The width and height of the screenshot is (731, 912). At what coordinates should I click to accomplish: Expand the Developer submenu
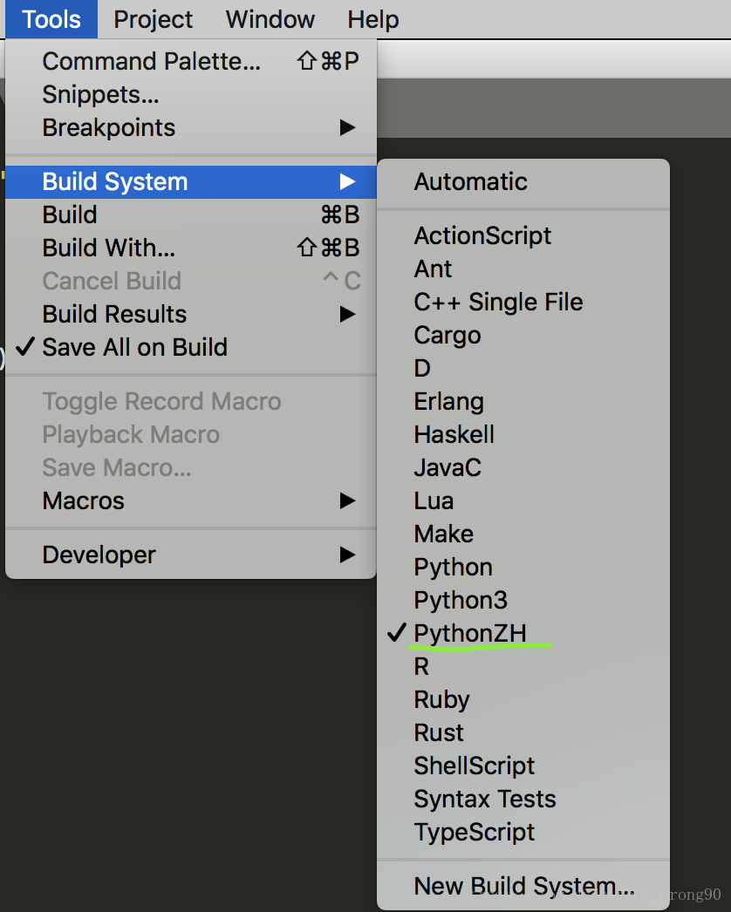(x=191, y=555)
